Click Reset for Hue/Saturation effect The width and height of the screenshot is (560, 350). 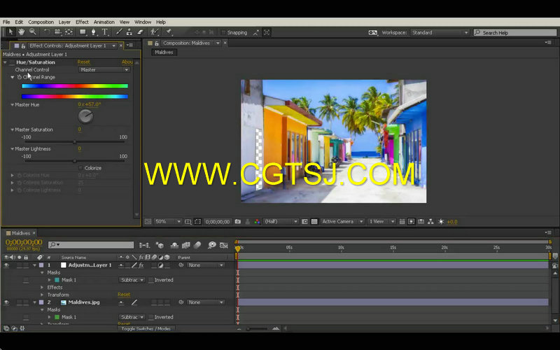pyautogui.click(x=83, y=62)
